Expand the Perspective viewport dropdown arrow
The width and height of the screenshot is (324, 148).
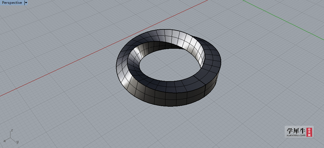click(26, 3)
